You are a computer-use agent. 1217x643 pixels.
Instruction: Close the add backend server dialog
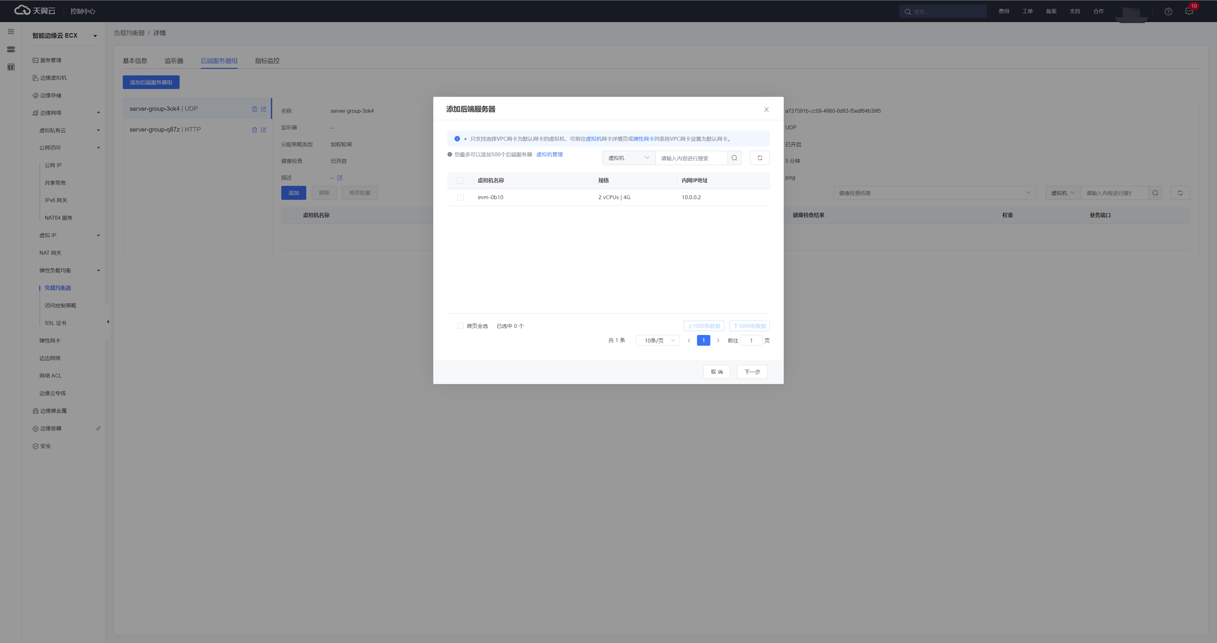766,109
